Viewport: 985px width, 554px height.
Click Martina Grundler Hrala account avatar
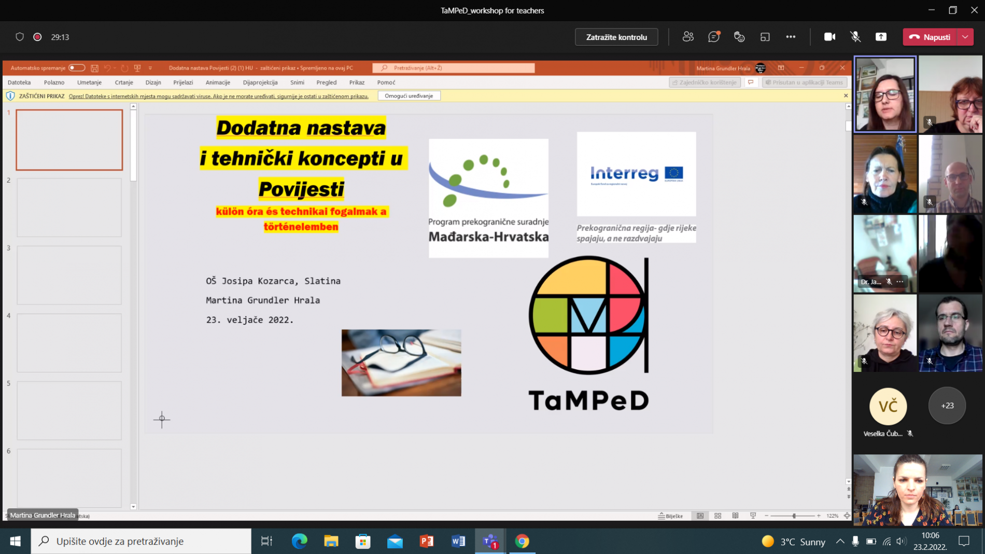click(x=761, y=68)
